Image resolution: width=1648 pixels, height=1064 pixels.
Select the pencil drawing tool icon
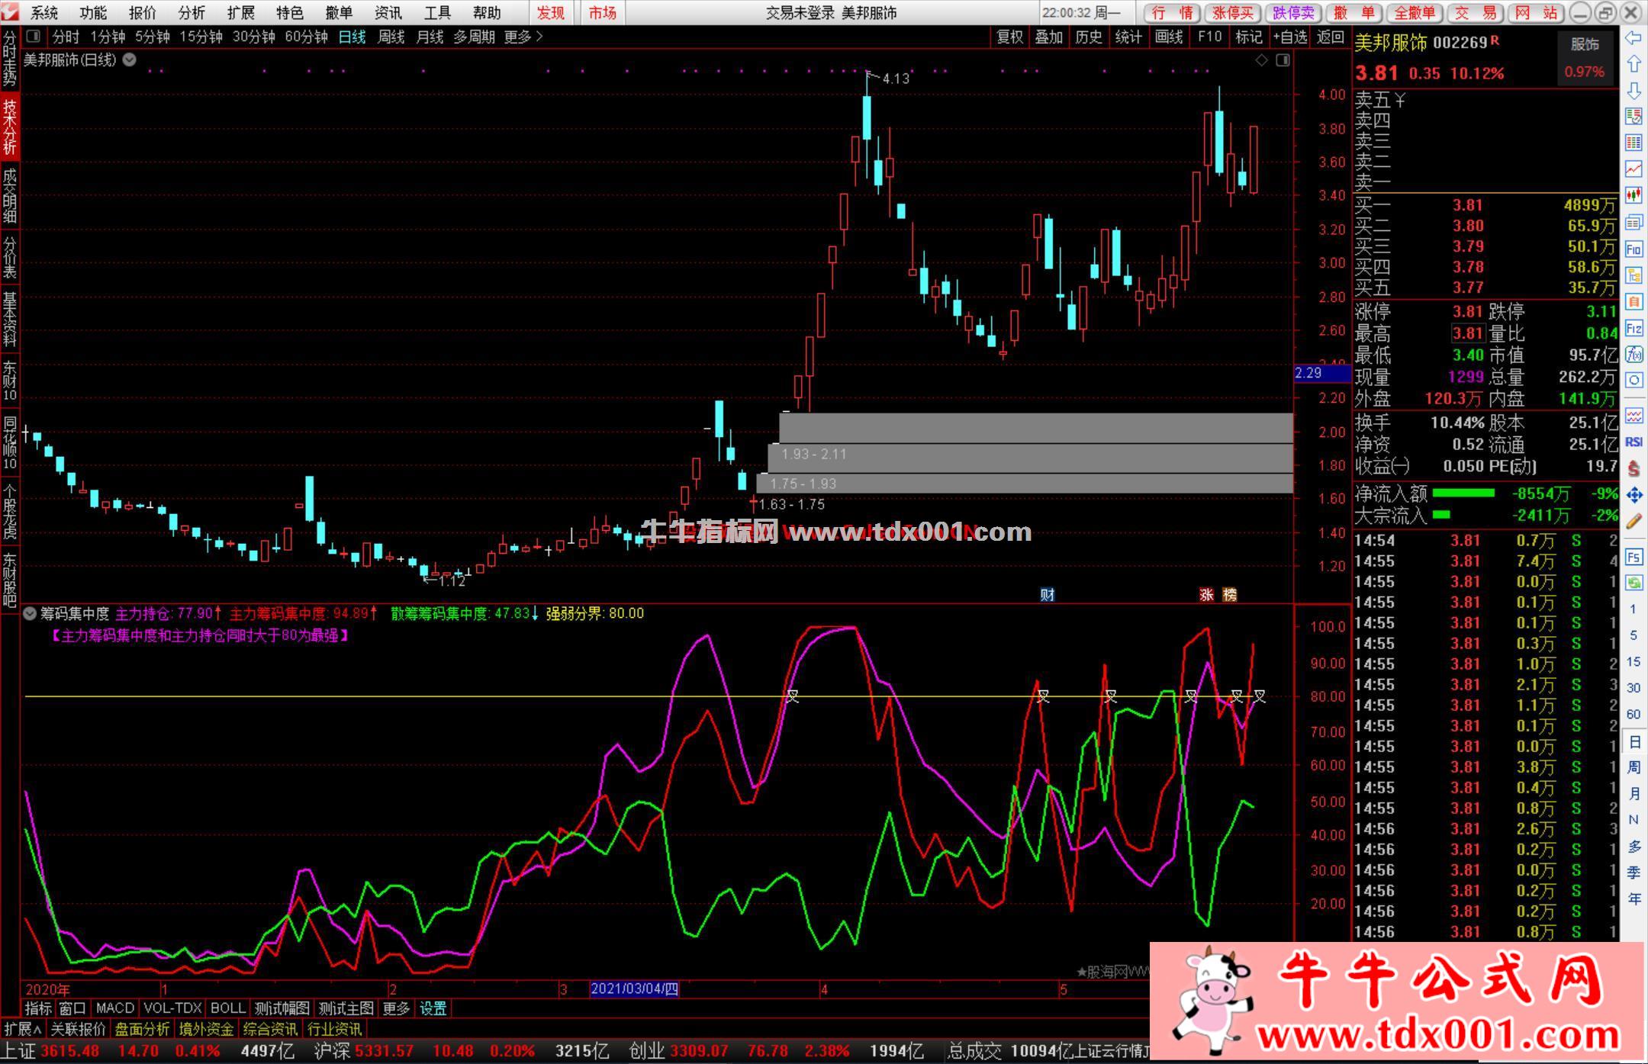pyautogui.click(x=1634, y=522)
